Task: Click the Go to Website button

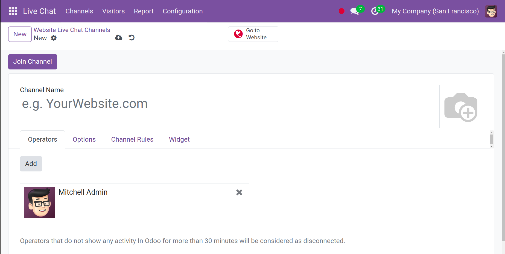Action: (253, 34)
